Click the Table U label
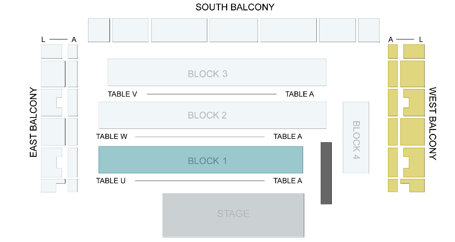The image size is (455, 242). (x=111, y=181)
